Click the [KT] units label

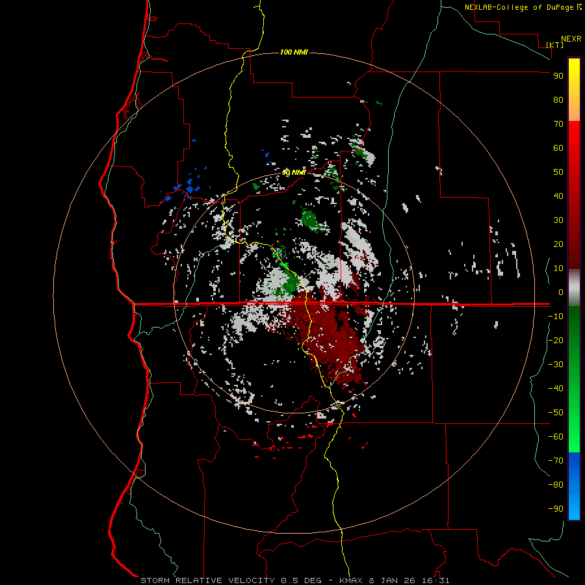[x=554, y=45]
